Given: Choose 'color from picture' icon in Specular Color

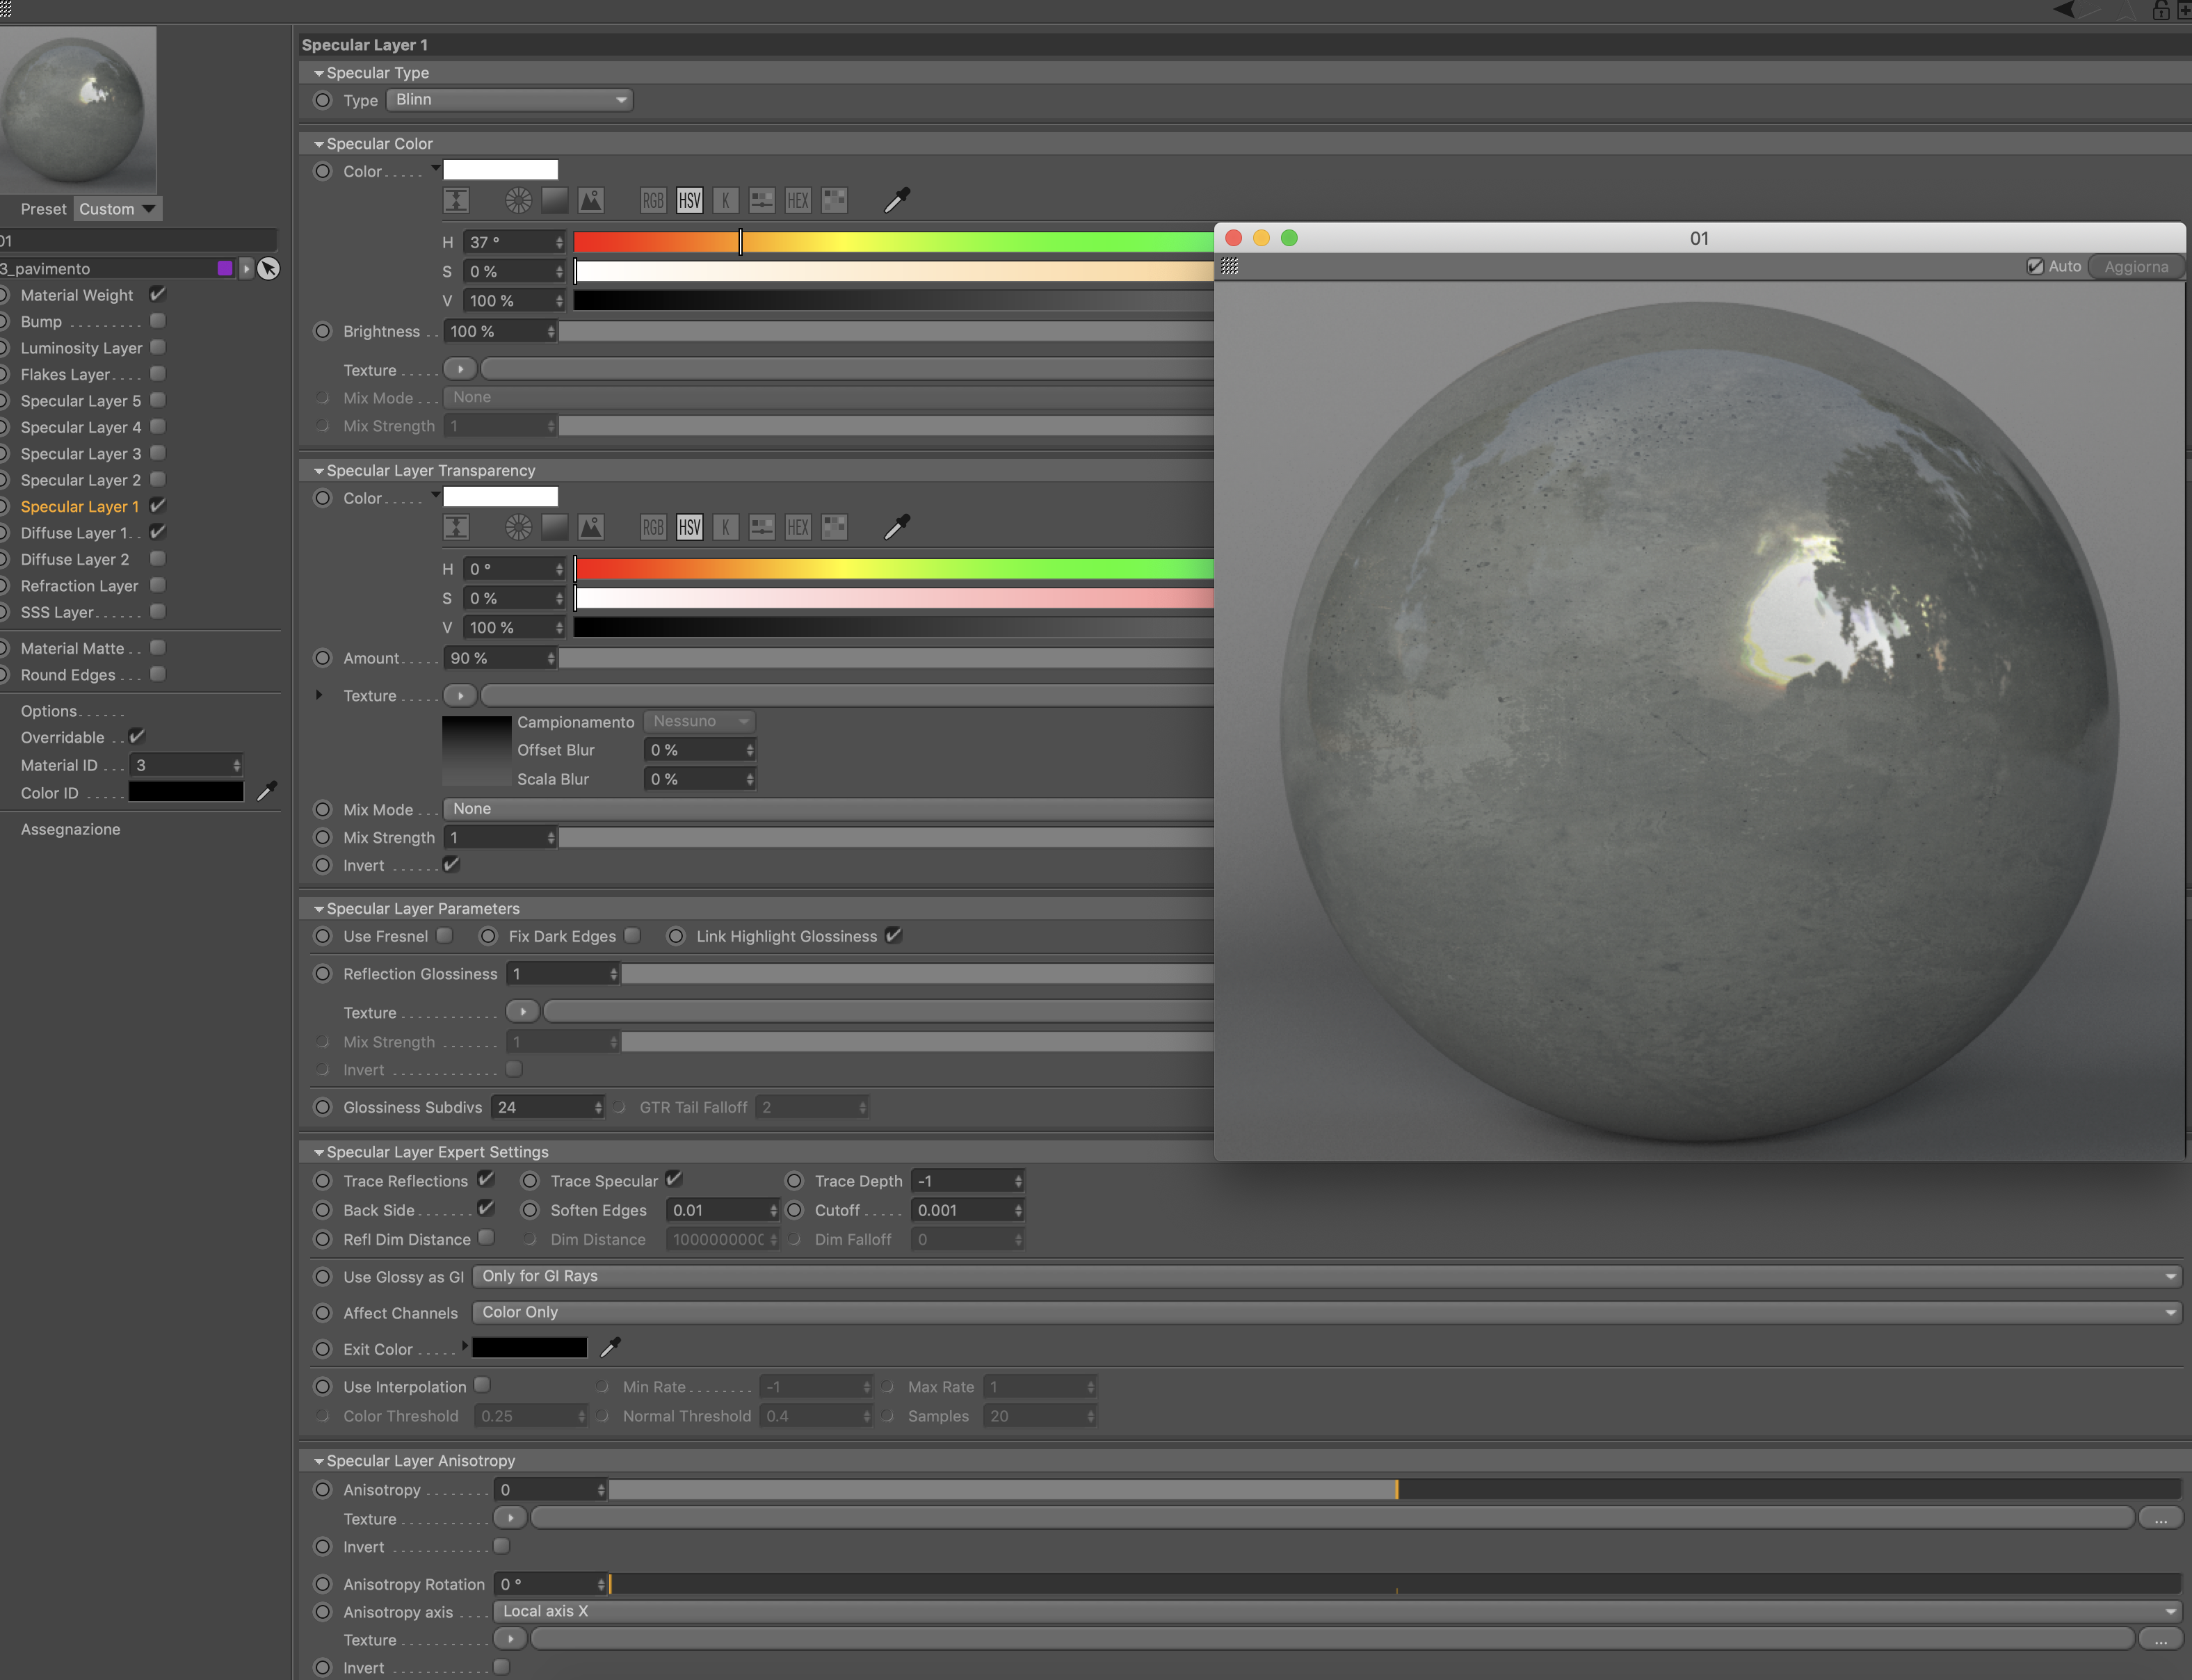Looking at the screenshot, I should 591,200.
